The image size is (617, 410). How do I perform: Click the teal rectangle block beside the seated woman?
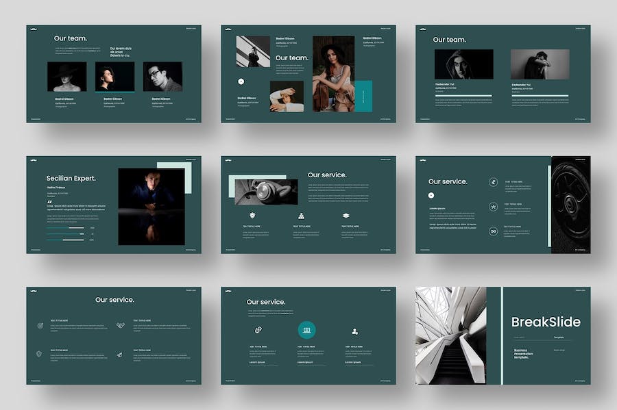click(x=363, y=96)
